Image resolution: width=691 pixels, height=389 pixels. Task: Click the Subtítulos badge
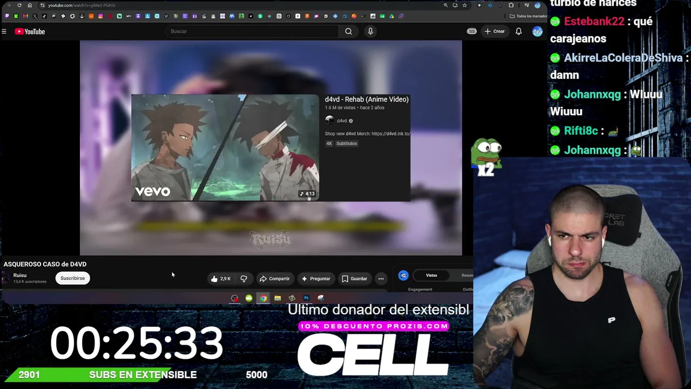pyautogui.click(x=347, y=144)
